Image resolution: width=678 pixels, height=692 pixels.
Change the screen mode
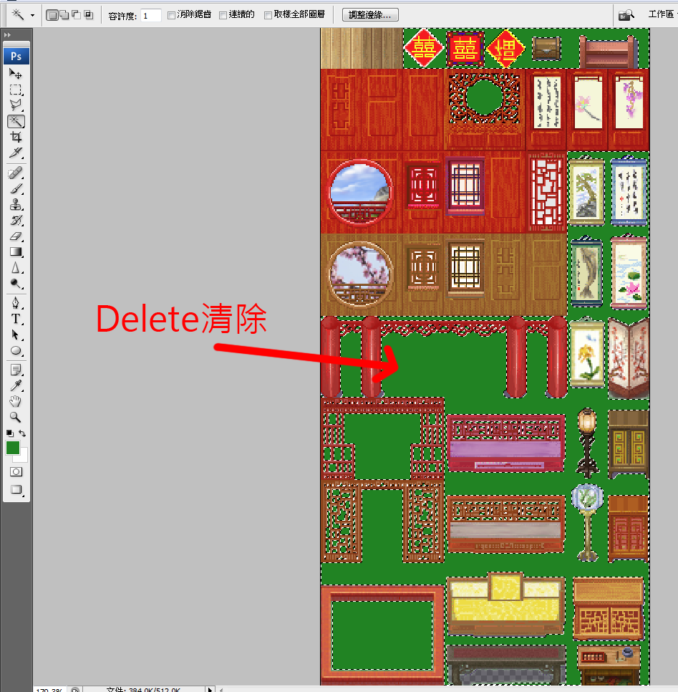coord(16,489)
